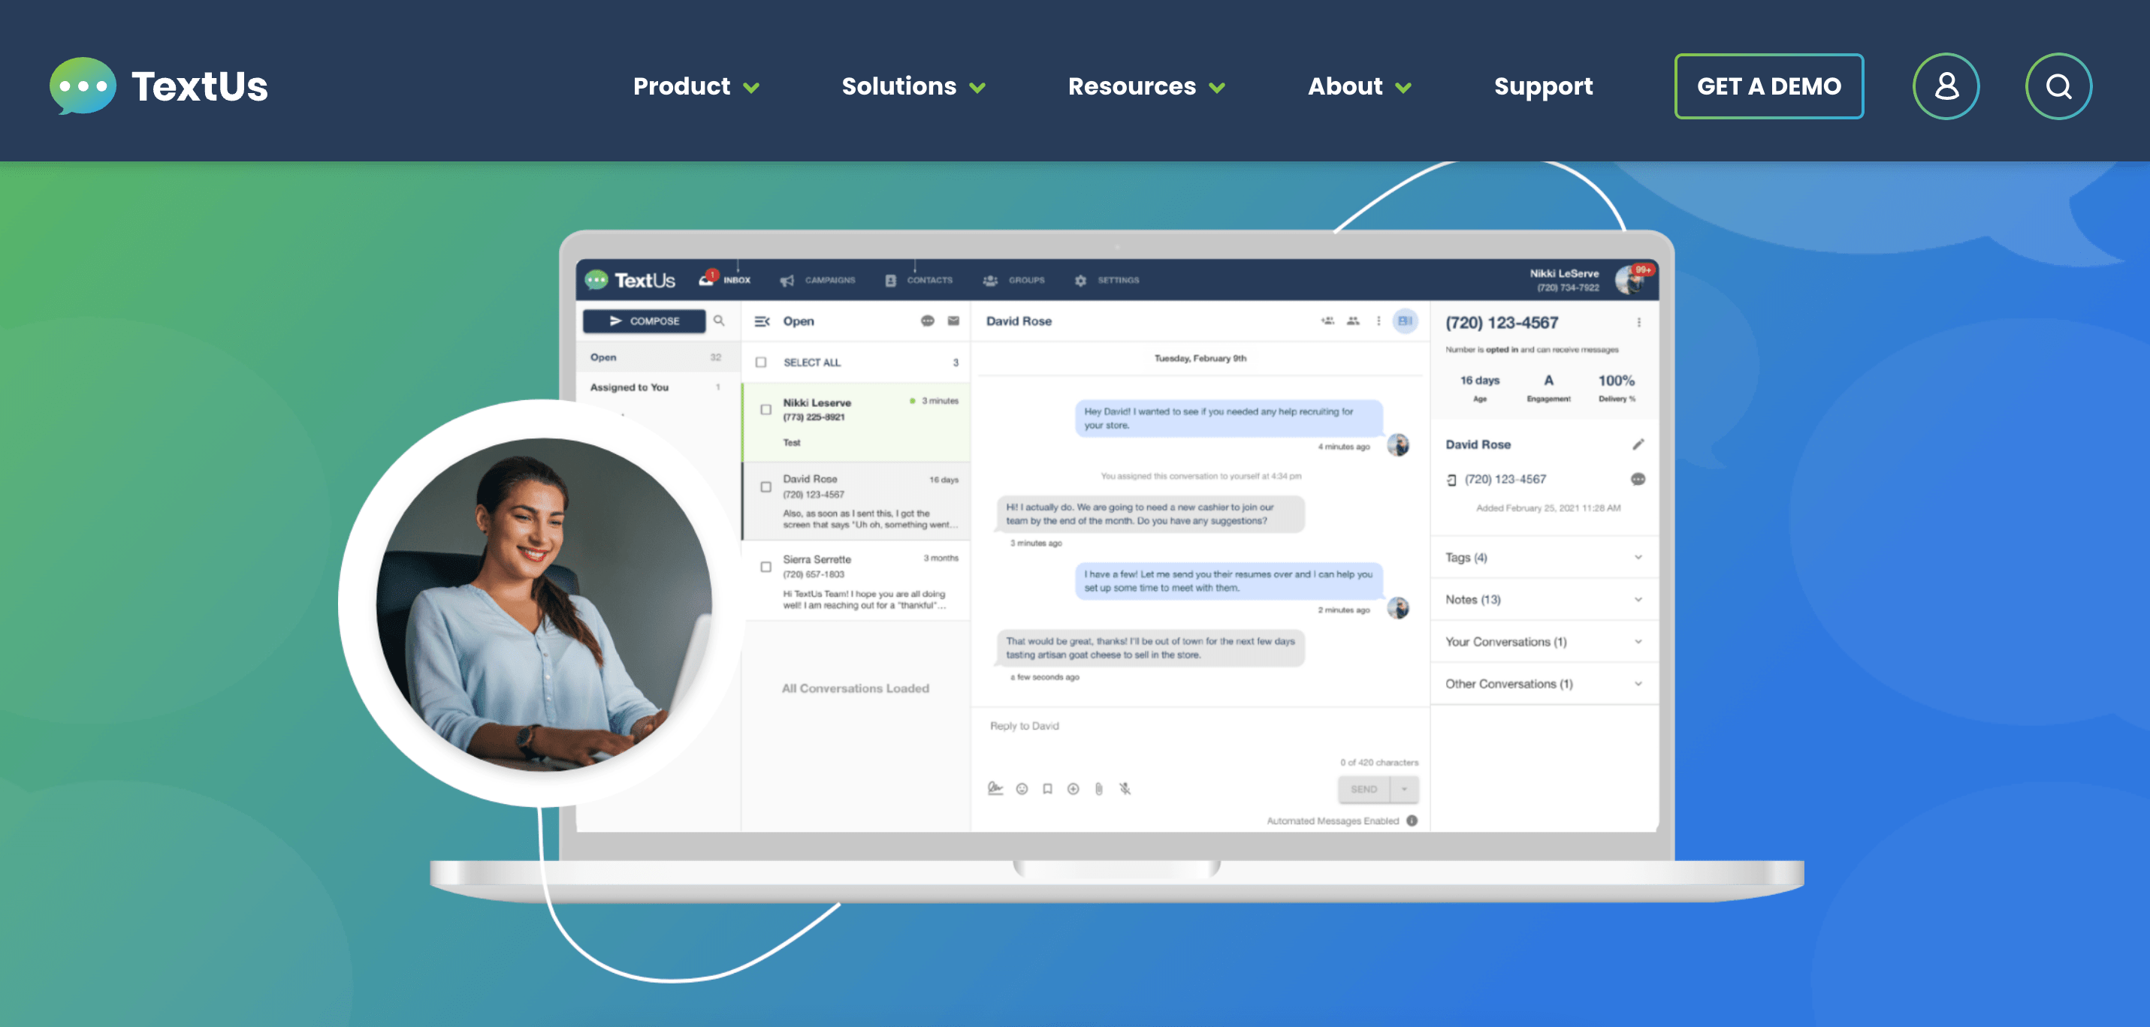Image resolution: width=2150 pixels, height=1027 pixels.
Task: Open the three-dot menu in David Rose header
Action: 1378,321
